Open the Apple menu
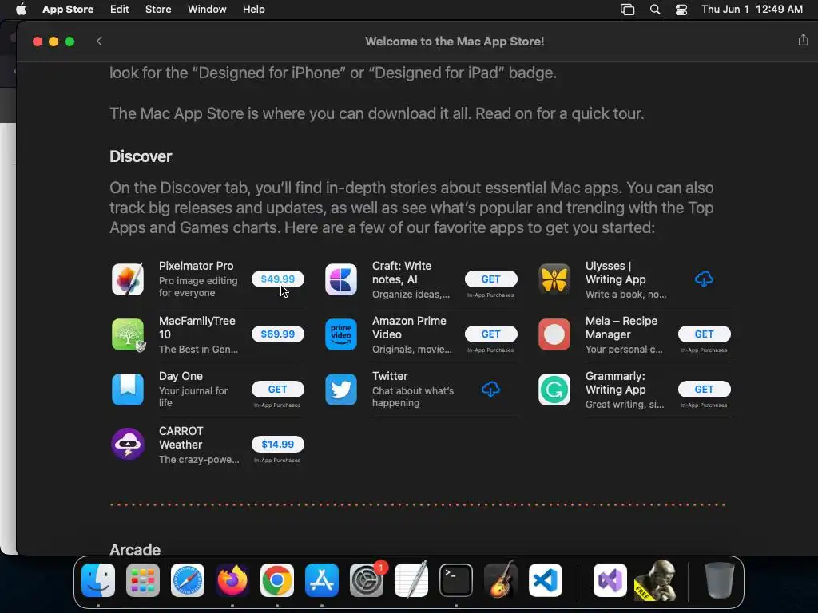 tap(21, 10)
